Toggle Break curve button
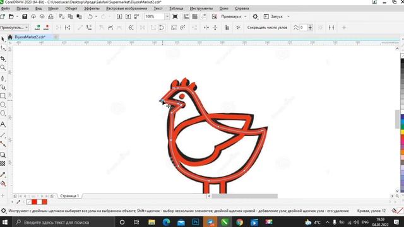This screenshot has width=404, height=227. click(x=68, y=28)
